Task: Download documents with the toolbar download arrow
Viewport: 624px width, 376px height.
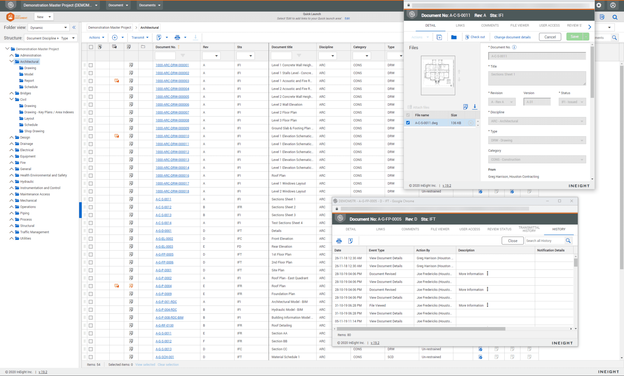Action: (195, 37)
